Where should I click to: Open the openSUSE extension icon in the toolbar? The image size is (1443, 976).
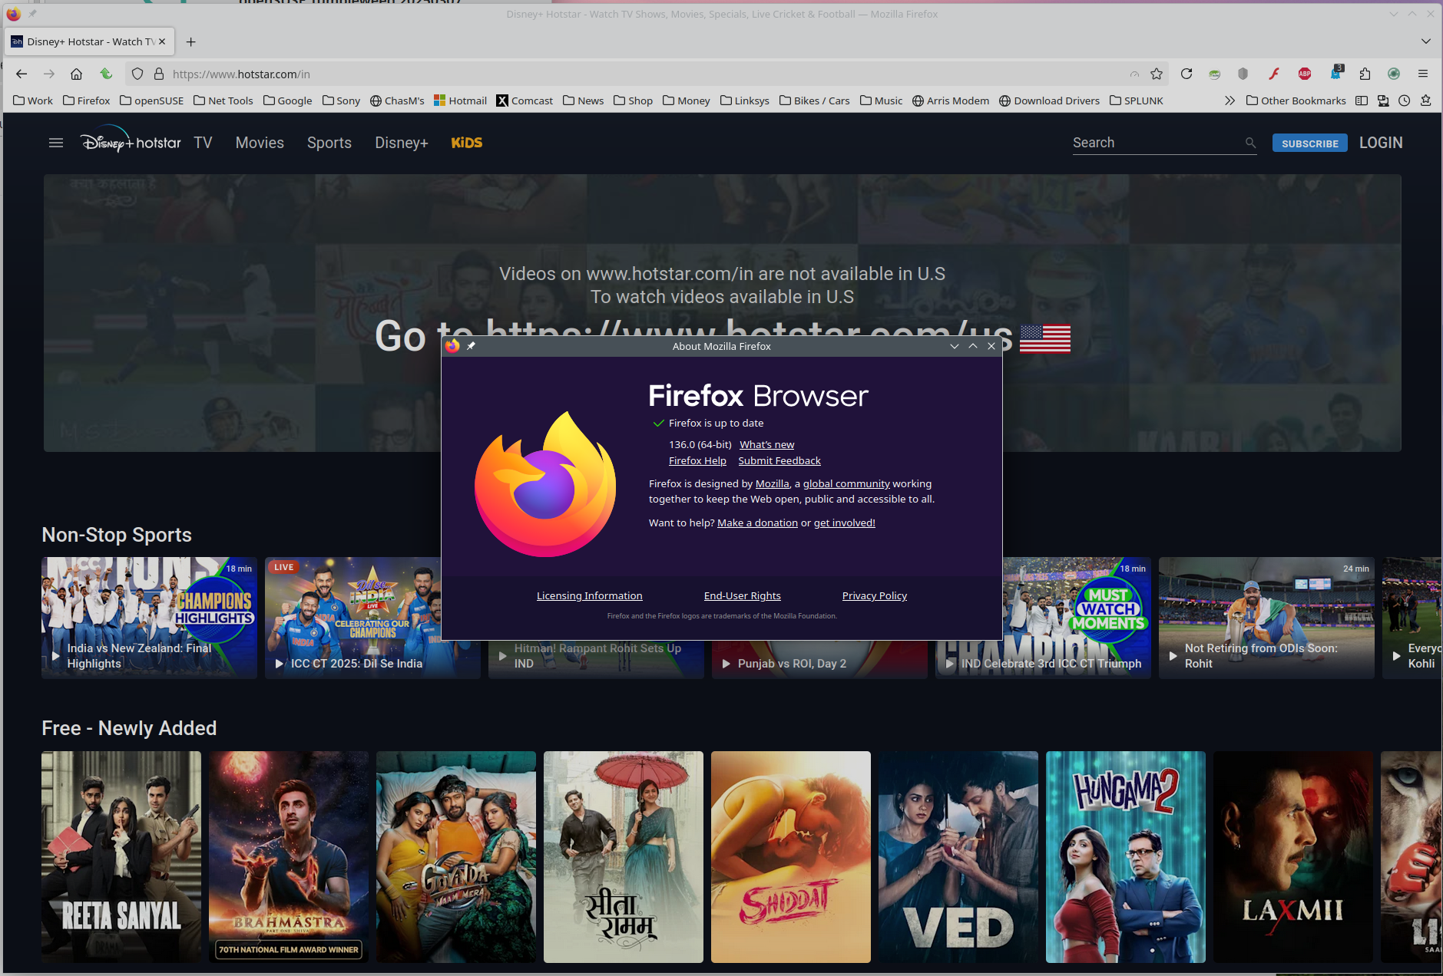point(1214,74)
